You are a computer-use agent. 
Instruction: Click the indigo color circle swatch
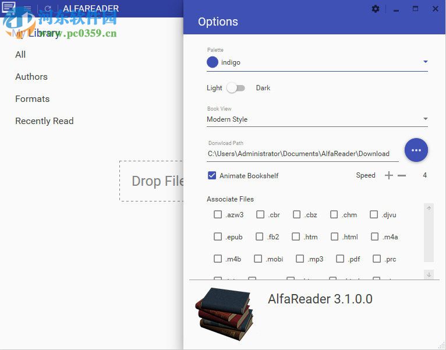coord(213,62)
